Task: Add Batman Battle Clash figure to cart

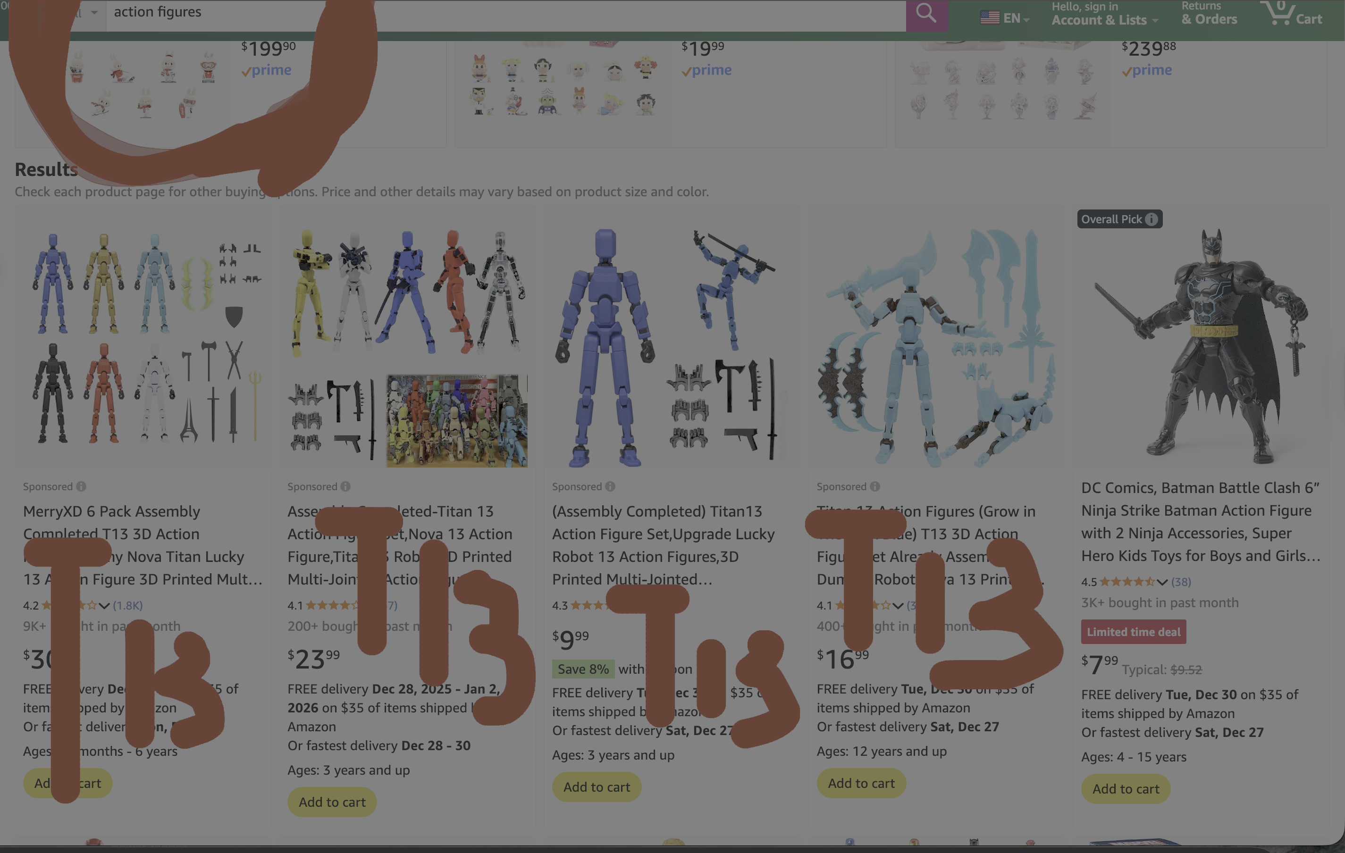Action: (1126, 789)
